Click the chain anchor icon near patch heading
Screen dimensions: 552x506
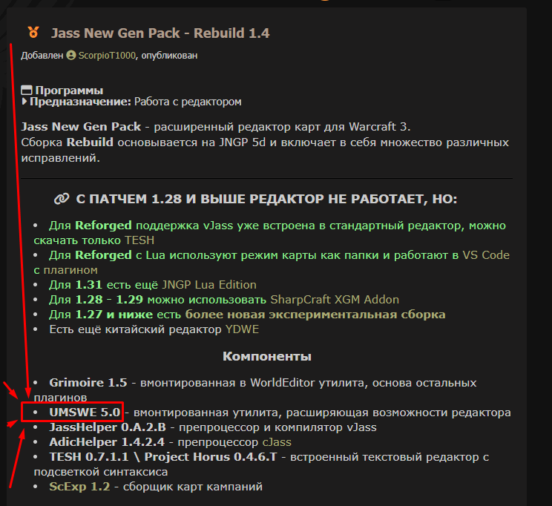point(62,199)
